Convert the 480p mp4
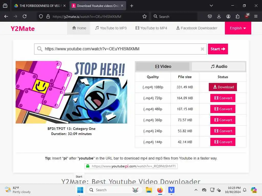The image size is (262, 196). pos(223,109)
